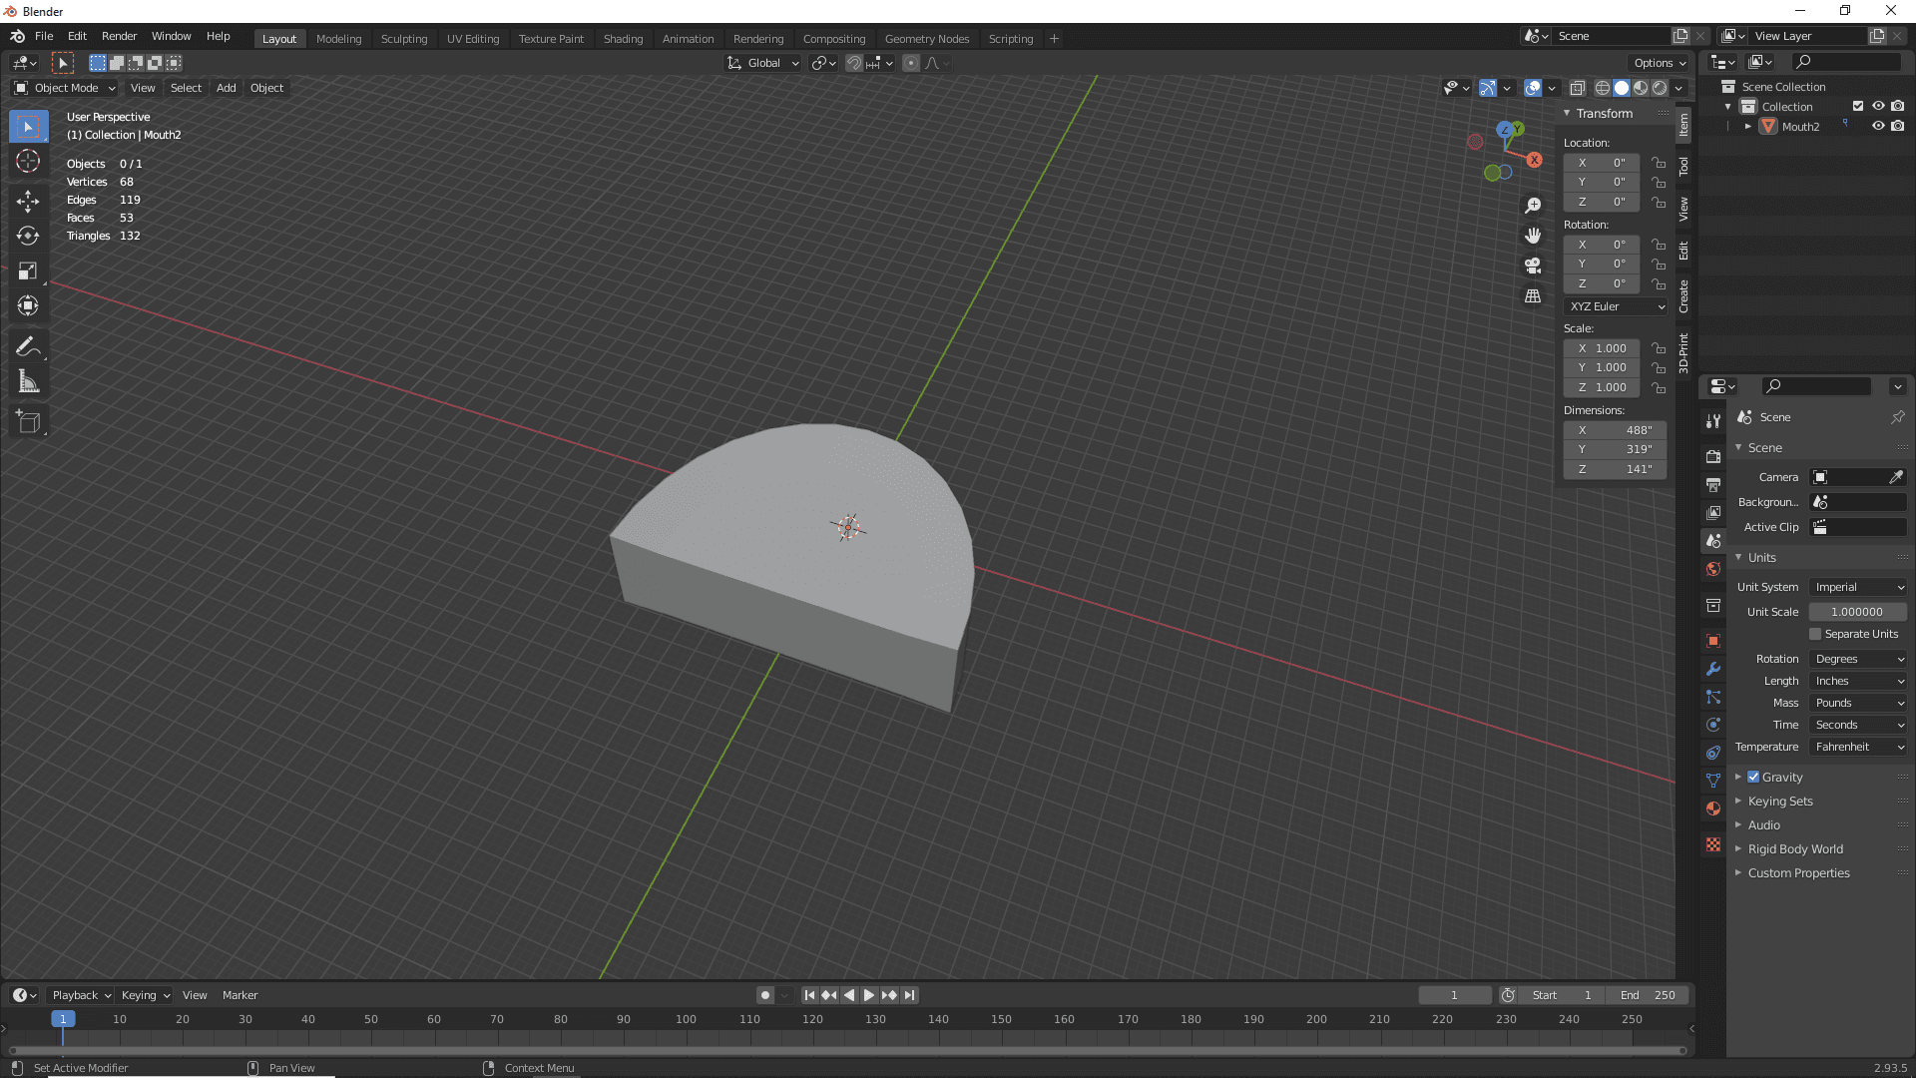Screen dimensions: 1916x1078
Task: Open the Unit System Imperial dropdown
Action: click(1858, 587)
